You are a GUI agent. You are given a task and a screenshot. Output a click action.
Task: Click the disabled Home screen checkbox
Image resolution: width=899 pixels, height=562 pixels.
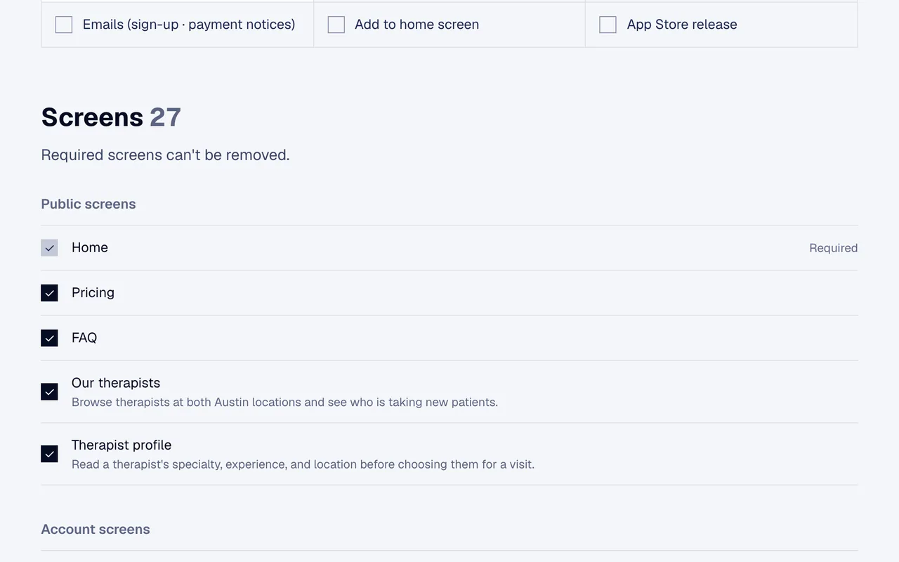point(49,248)
